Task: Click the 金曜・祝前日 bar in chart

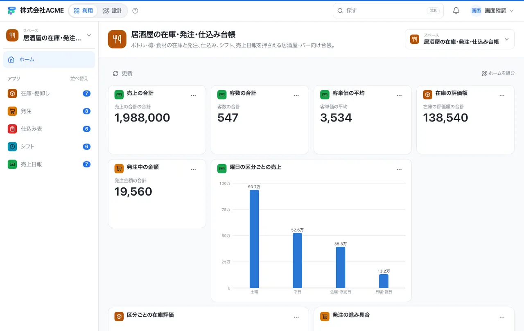Action: pyautogui.click(x=341, y=268)
